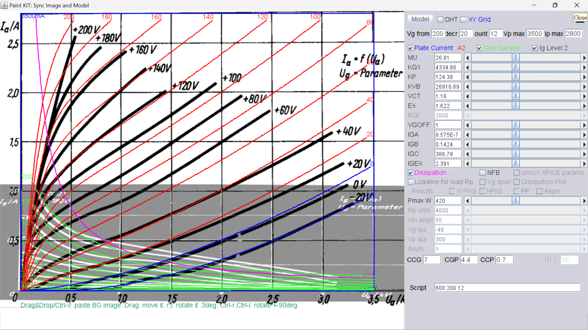Image resolution: width=588 pixels, height=330 pixels.
Task: Click the KG1 left arrow button
Action: pos(467,67)
